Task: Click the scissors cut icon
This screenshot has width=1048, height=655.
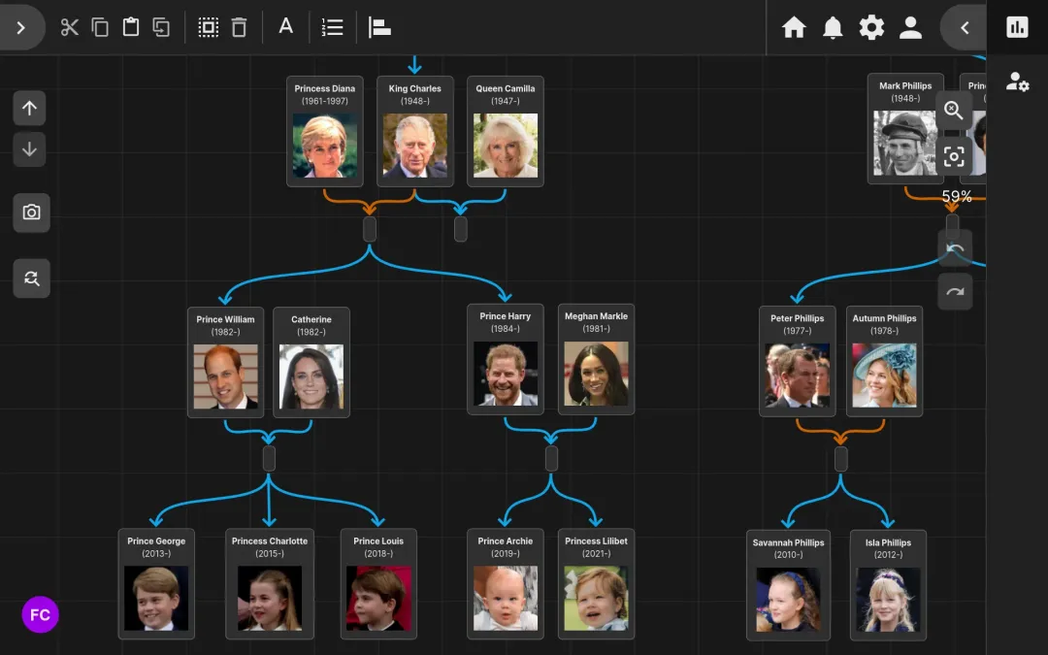Action: tap(69, 27)
